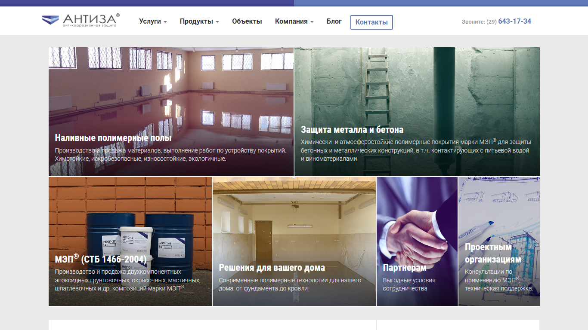This screenshot has height=330, width=588.
Task: Open the Проектным организациям tile
Action: pyautogui.click(x=499, y=241)
